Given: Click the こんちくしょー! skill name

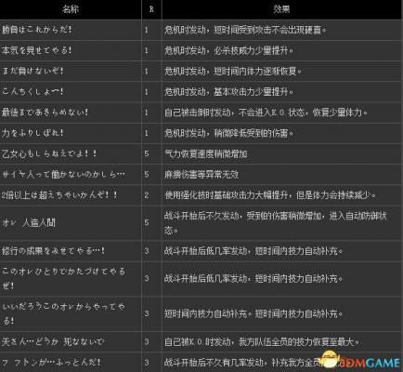Looking at the screenshot, I should coord(32,91).
